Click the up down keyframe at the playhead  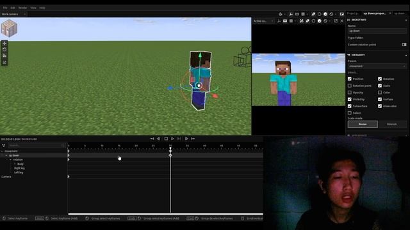tap(170, 155)
